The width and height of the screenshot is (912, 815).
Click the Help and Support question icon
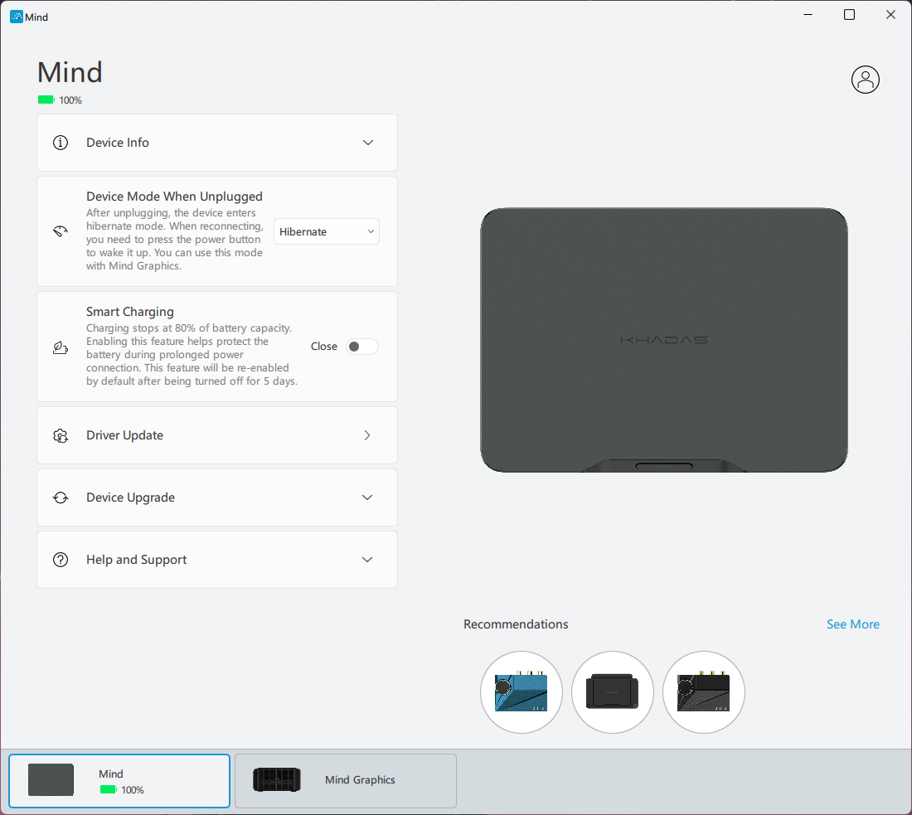[61, 560]
